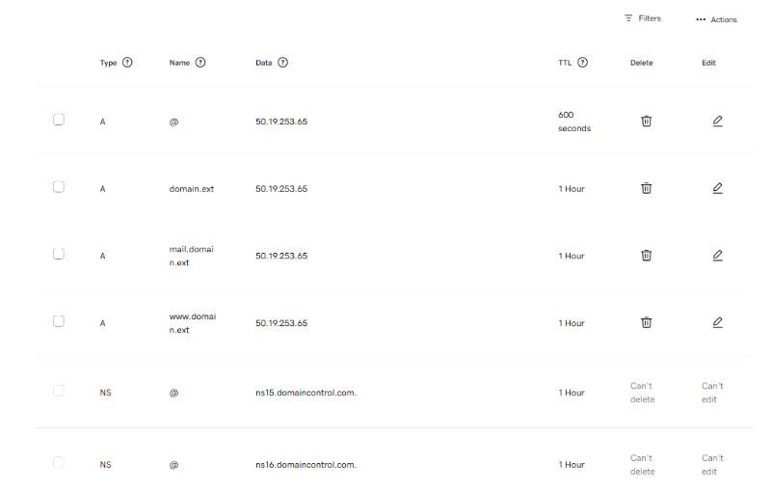
Task: Check the mail.domain.ext record checkbox
Action: (59, 254)
